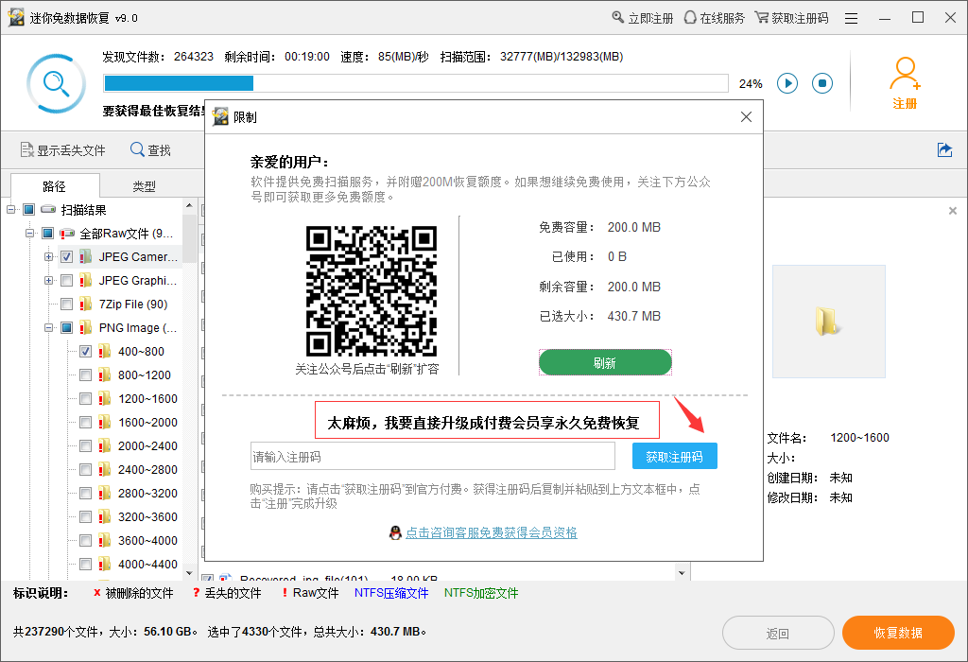Toggle the PNG Image checkbox

pos(67,327)
